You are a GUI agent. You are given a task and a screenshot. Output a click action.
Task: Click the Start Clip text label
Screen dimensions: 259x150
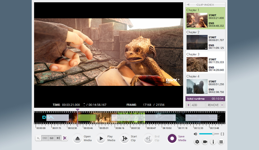134,138
